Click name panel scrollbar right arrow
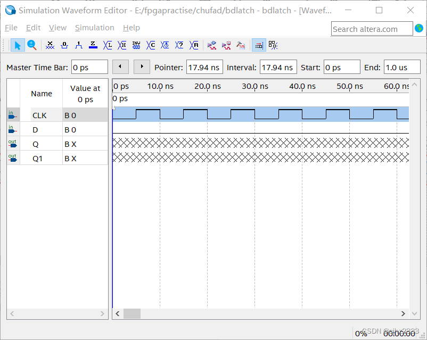 [x=102, y=313]
